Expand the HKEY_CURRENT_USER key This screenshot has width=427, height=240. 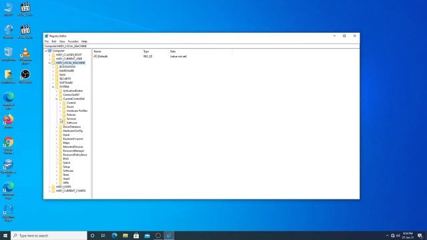[49, 59]
